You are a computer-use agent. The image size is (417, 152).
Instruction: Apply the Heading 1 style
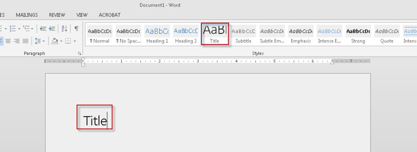[x=157, y=35]
